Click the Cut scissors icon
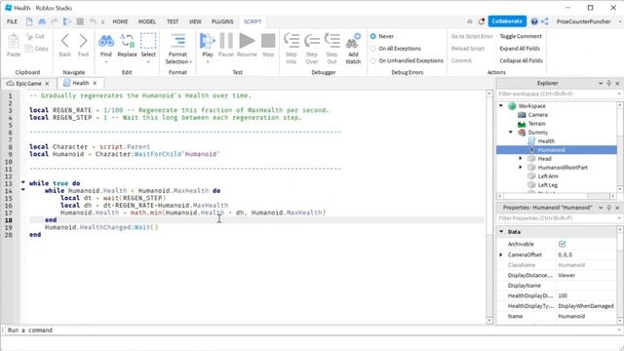 coord(29,36)
